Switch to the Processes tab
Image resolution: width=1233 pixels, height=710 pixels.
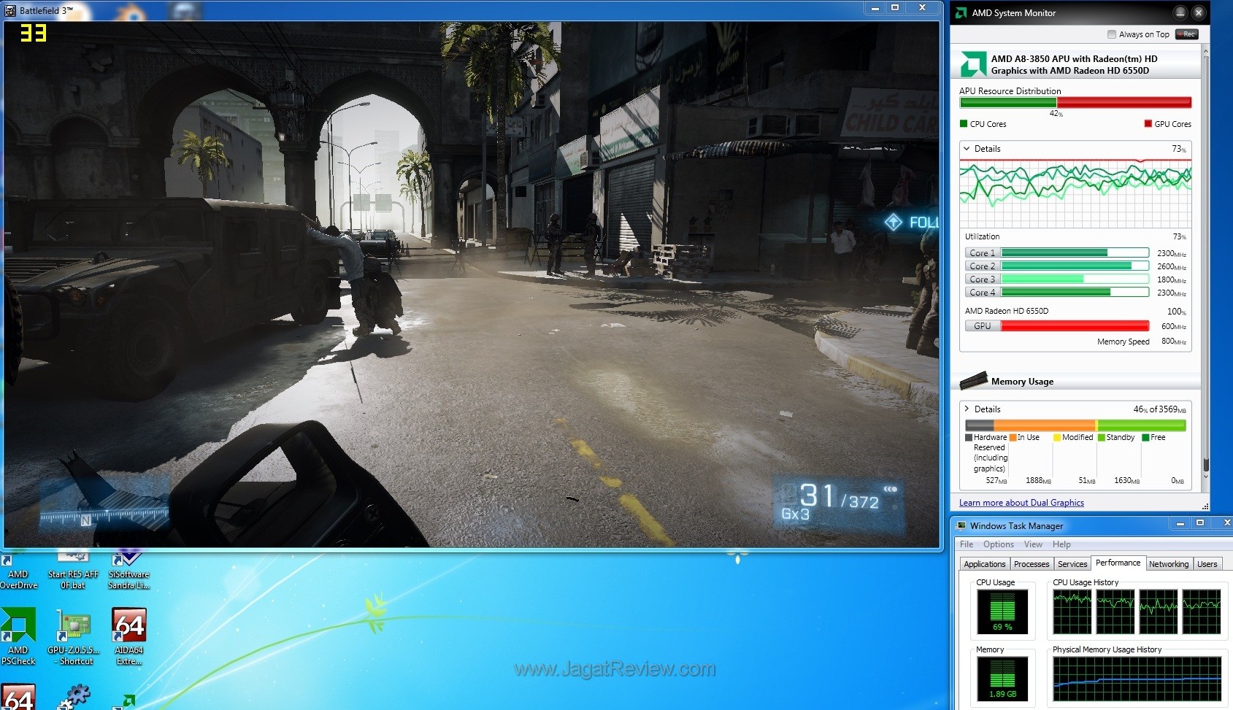point(1032,564)
